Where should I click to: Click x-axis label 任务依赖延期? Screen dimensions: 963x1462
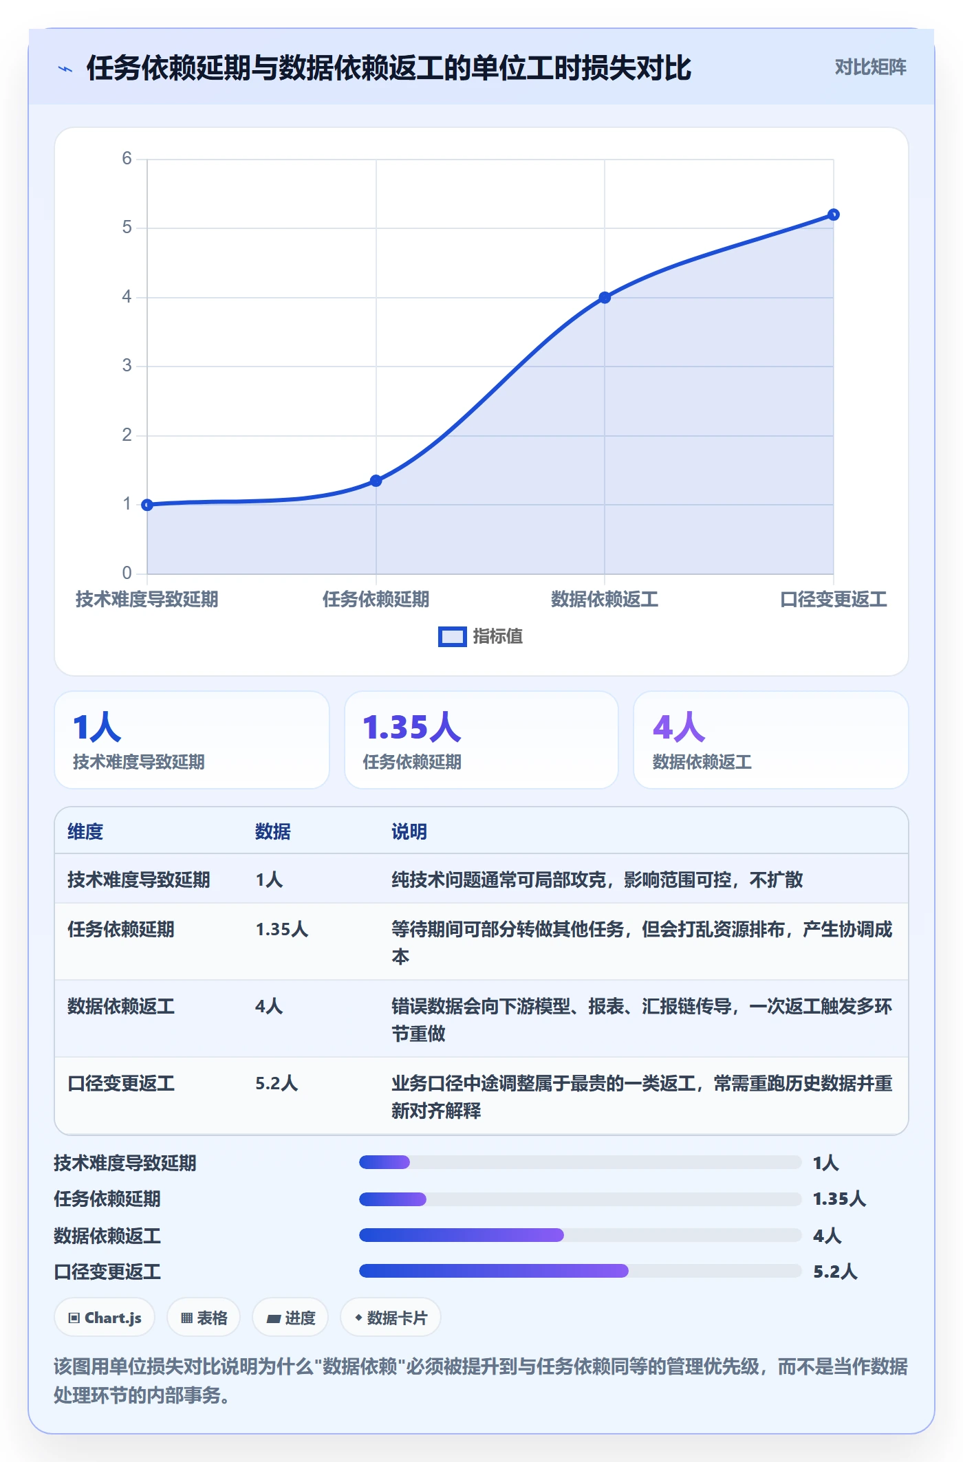pyautogui.click(x=376, y=600)
